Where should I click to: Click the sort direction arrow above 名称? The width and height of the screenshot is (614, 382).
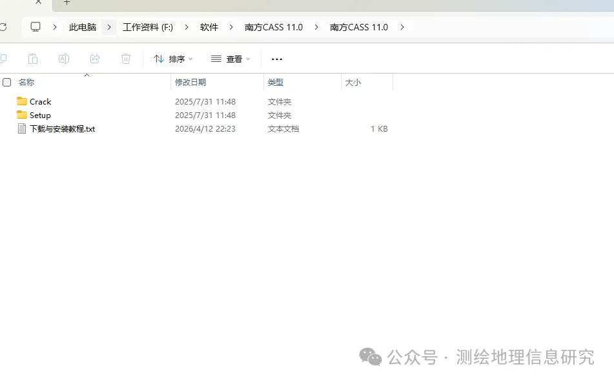click(87, 75)
